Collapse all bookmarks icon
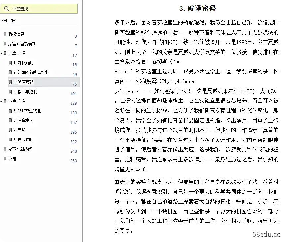285x242 pixels. coord(14,21)
